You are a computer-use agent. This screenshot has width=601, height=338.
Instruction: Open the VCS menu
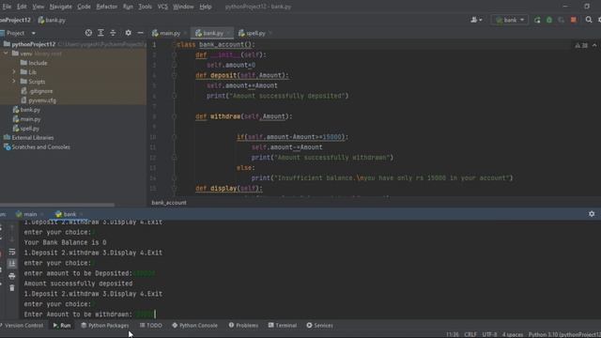(x=162, y=7)
